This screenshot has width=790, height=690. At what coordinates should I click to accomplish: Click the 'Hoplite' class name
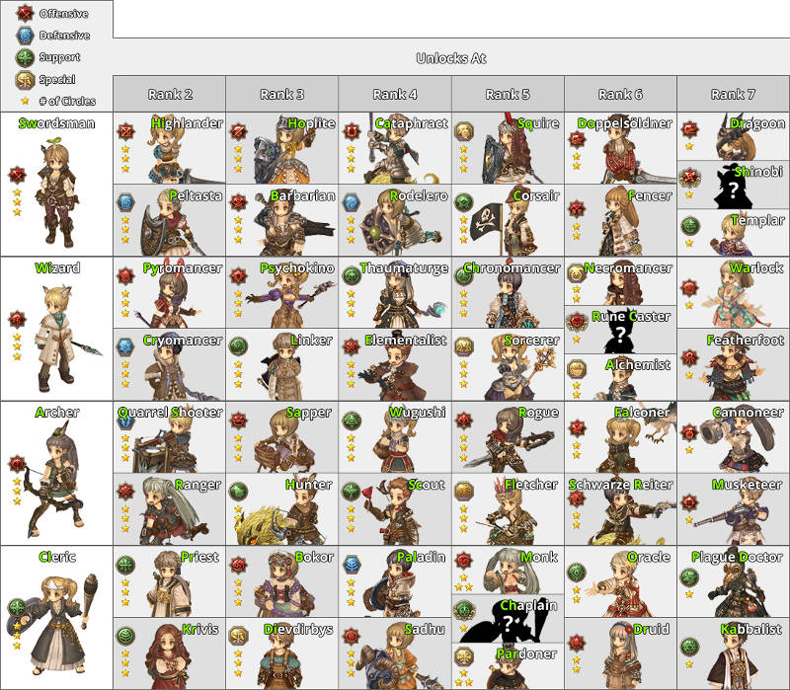[x=311, y=123]
